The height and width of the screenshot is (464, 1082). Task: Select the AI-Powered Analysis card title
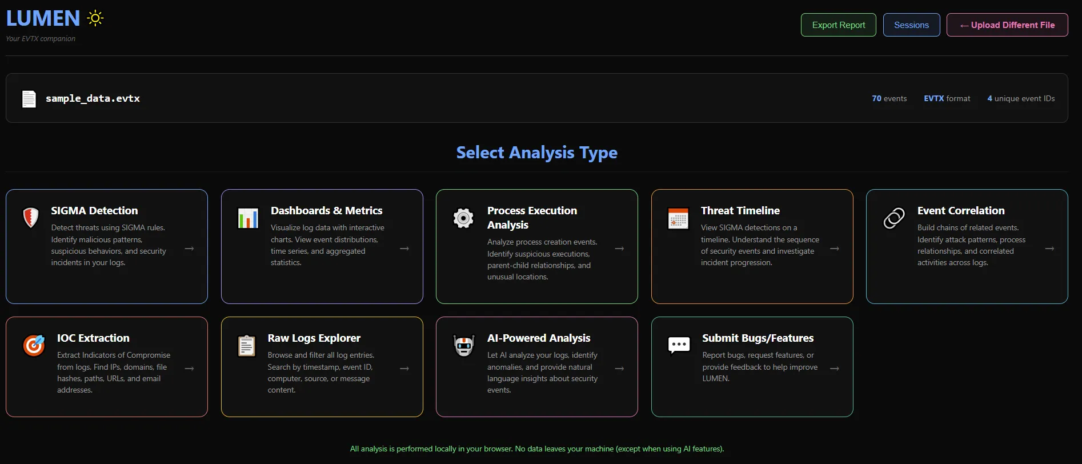(x=539, y=338)
